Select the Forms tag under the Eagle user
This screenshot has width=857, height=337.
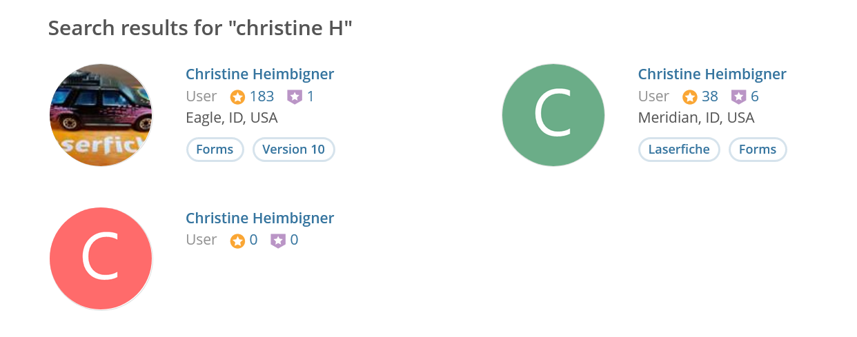click(215, 150)
